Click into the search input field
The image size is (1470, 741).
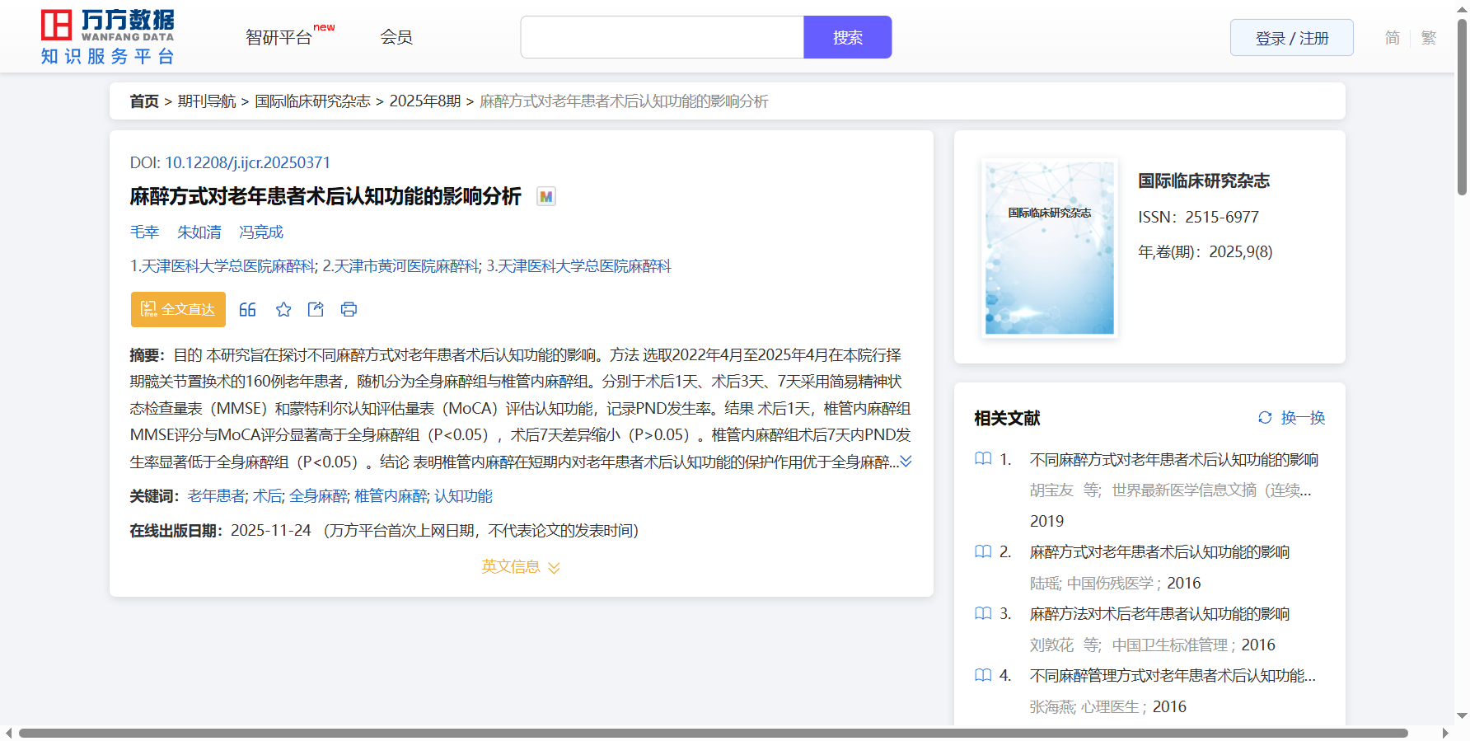[x=662, y=37]
